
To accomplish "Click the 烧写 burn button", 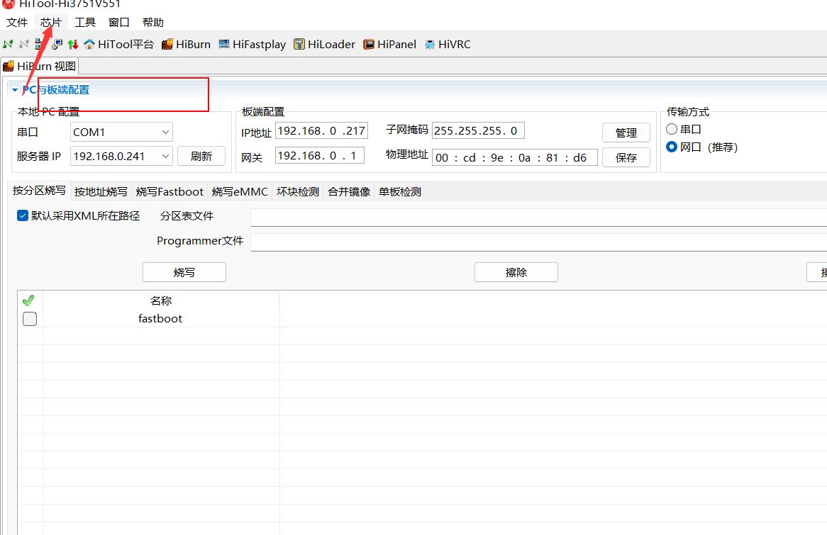I will coord(184,272).
